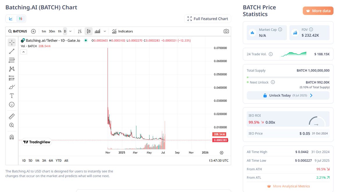
Task: Choose the Area chart style
Action: 97,31
